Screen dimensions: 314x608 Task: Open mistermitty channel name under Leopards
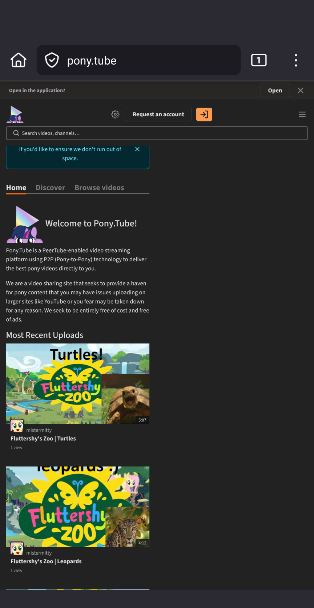coord(39,553)
